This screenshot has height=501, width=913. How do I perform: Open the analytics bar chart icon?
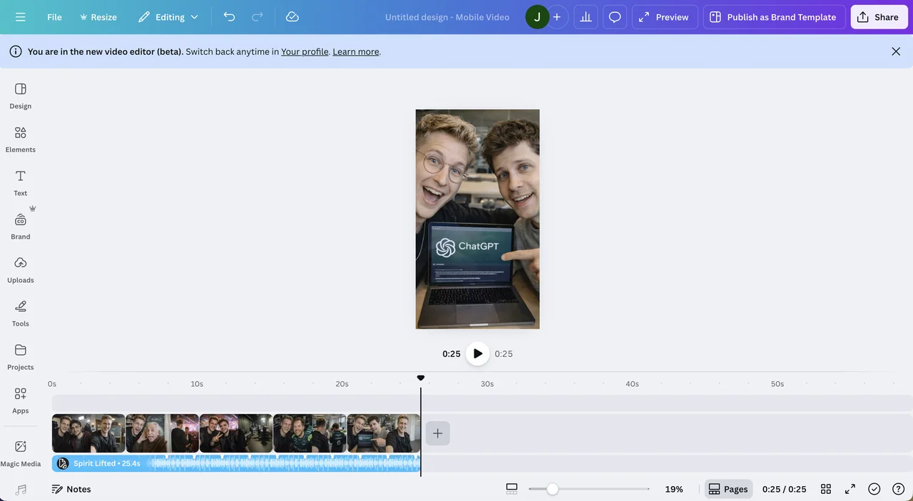coord(586,17)
